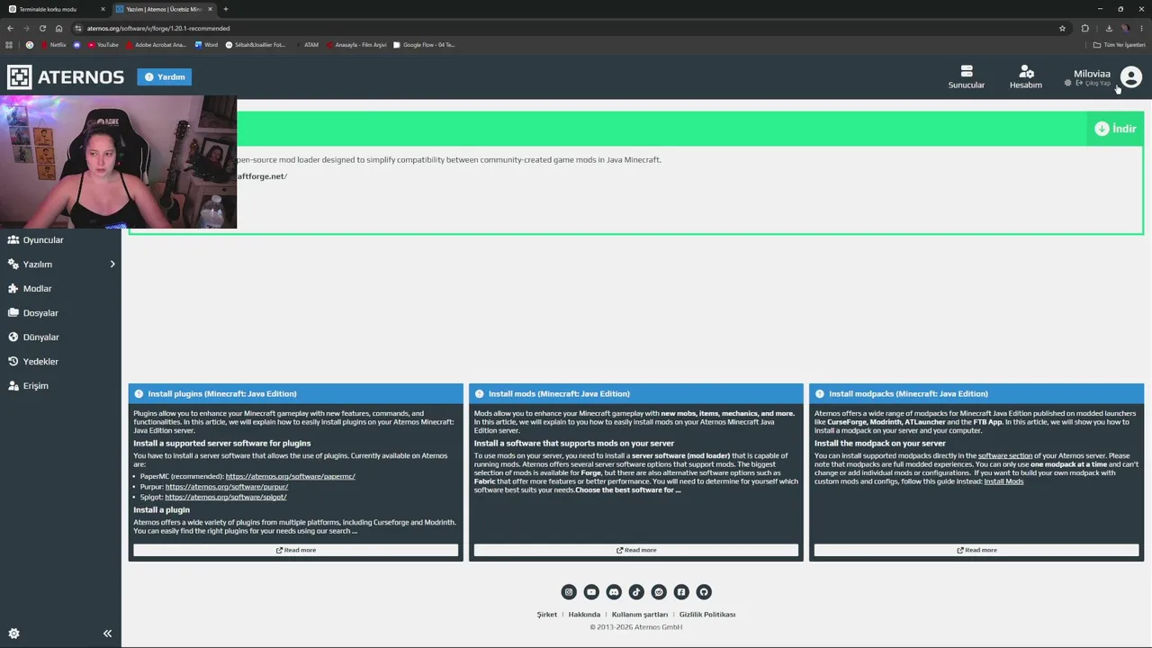The width and height of the screenshot is (1152, 648).
Task: Follow the 'Install Mods' guide link
Action: [x=1003, y=481]
